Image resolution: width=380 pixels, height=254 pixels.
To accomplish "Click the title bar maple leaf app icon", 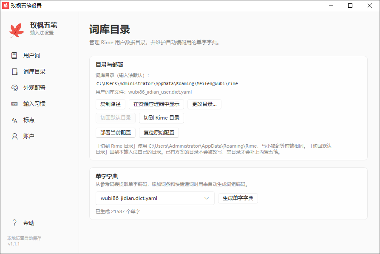I will (x=6, y=6).
